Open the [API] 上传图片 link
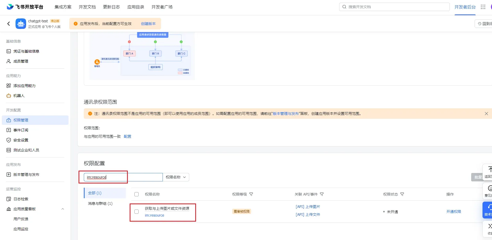 308,207
